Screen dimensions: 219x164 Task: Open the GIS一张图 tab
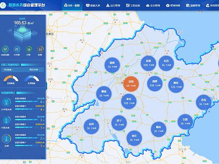coord(72,5)
